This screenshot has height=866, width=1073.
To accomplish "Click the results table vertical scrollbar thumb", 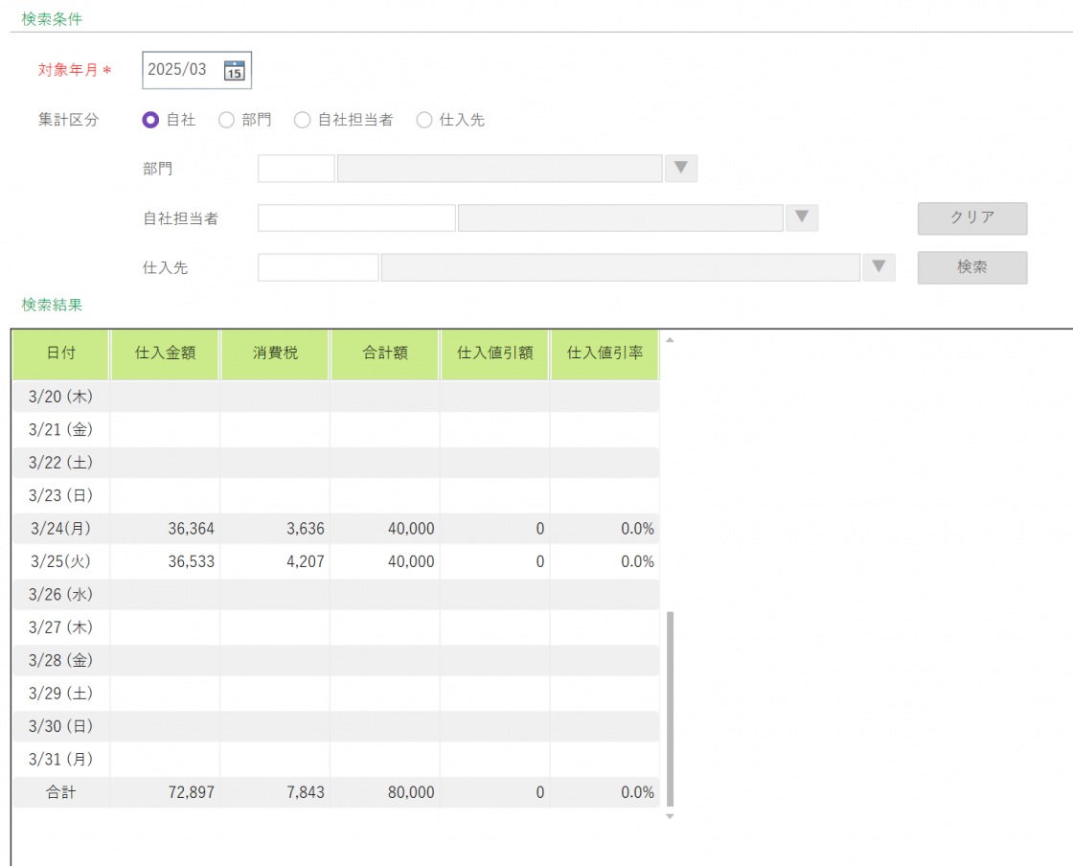I will (670, 708).
